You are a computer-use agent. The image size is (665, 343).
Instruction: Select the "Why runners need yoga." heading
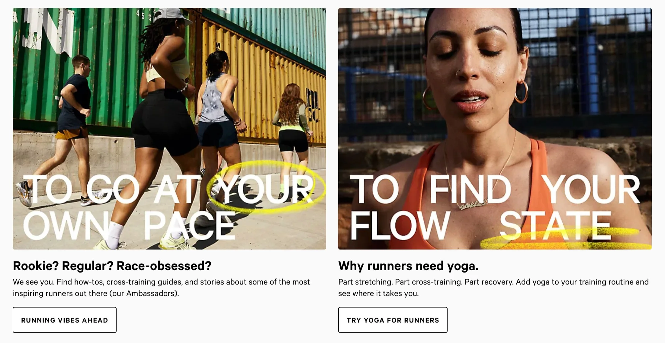(x=408, y=266)
